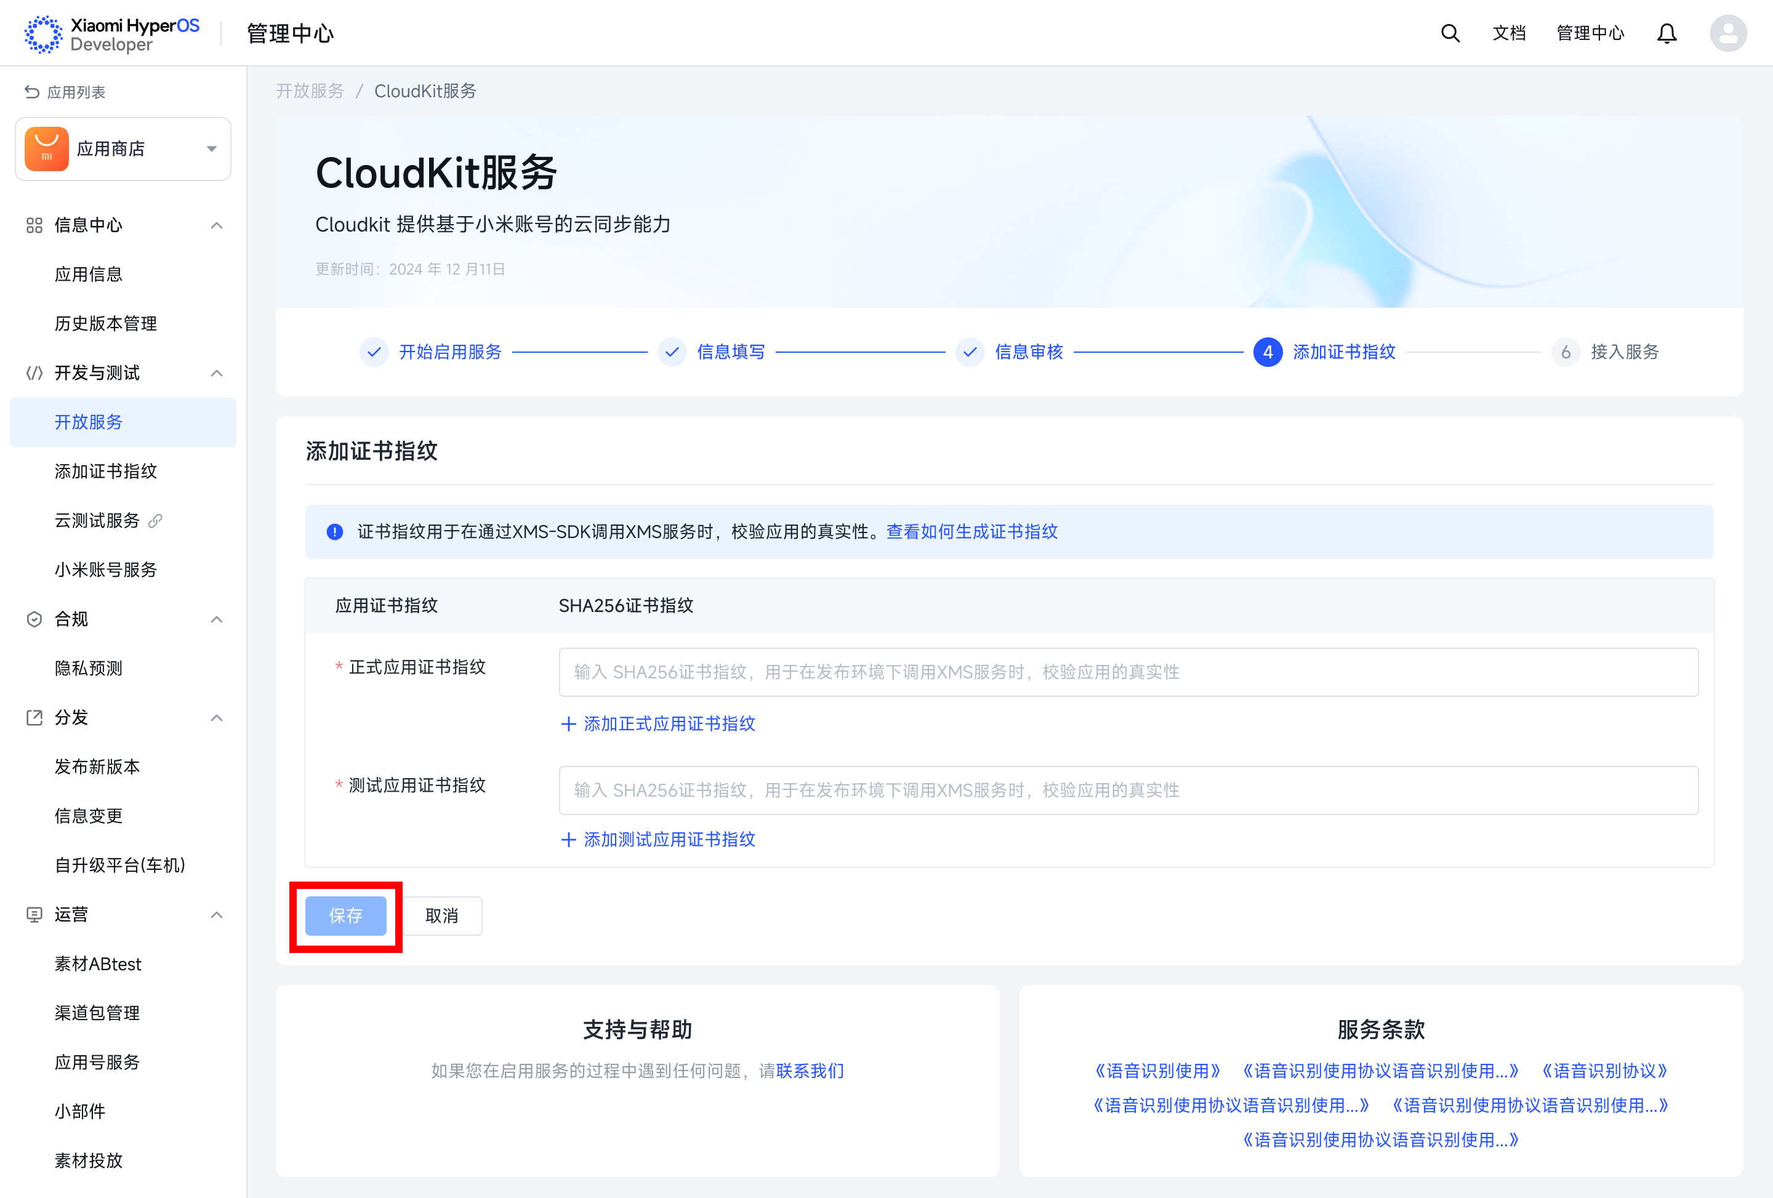This screenshot has height=1198, width=1773.
Task: Open 应用号服务 in the sidebar
Action: click(97, 1062)
